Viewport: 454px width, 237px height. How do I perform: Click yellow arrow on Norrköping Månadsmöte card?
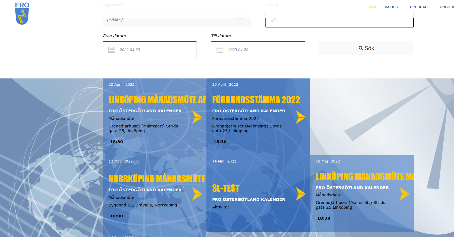tap(197, 194)
